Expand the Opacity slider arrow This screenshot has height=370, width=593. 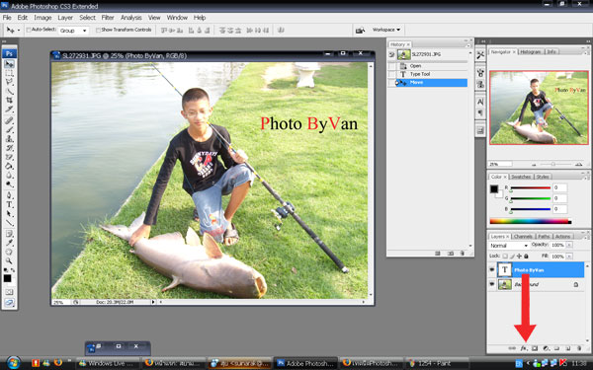[569, 245]
